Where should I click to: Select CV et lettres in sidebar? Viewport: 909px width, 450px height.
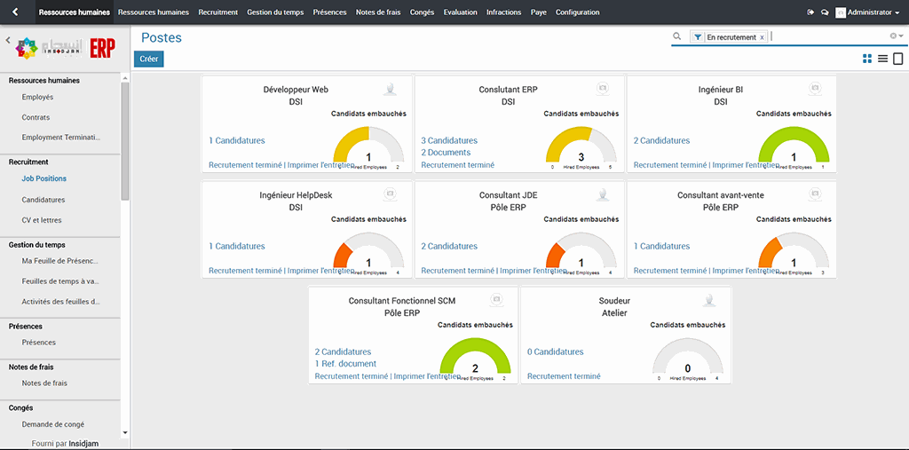pyautogui.click(x=42, y=220)
